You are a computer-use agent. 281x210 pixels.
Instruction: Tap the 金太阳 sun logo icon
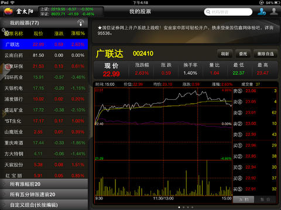coord(9,12)
